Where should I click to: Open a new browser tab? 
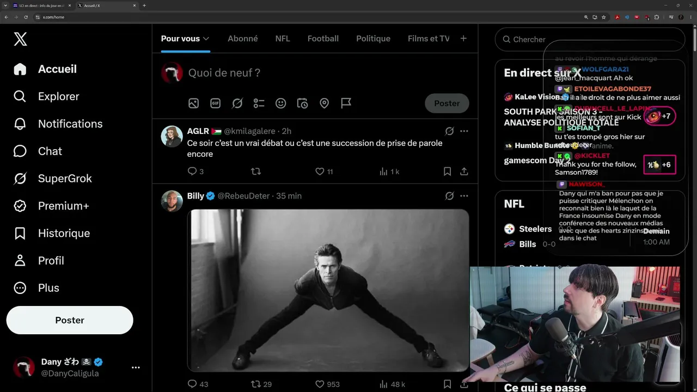point(144,5)
